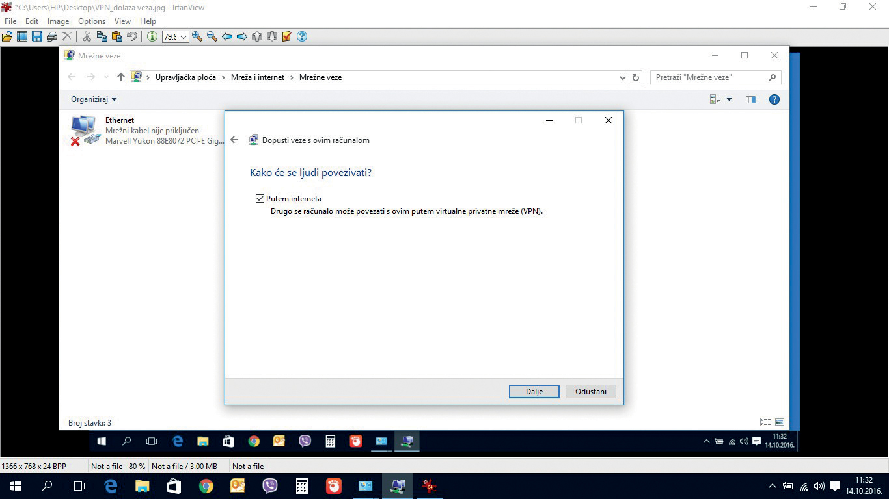
Task: Open the Slideshow filmstrip icon
Action: pyautogui.click(x=22, y=36)
